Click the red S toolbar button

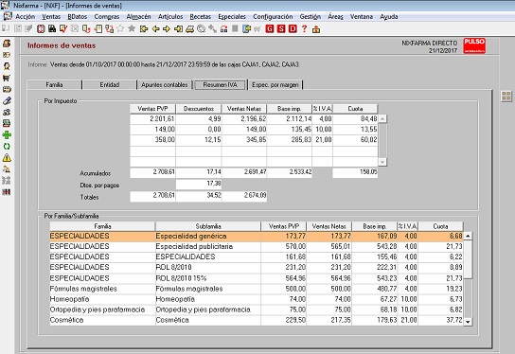tap(281, 29)
